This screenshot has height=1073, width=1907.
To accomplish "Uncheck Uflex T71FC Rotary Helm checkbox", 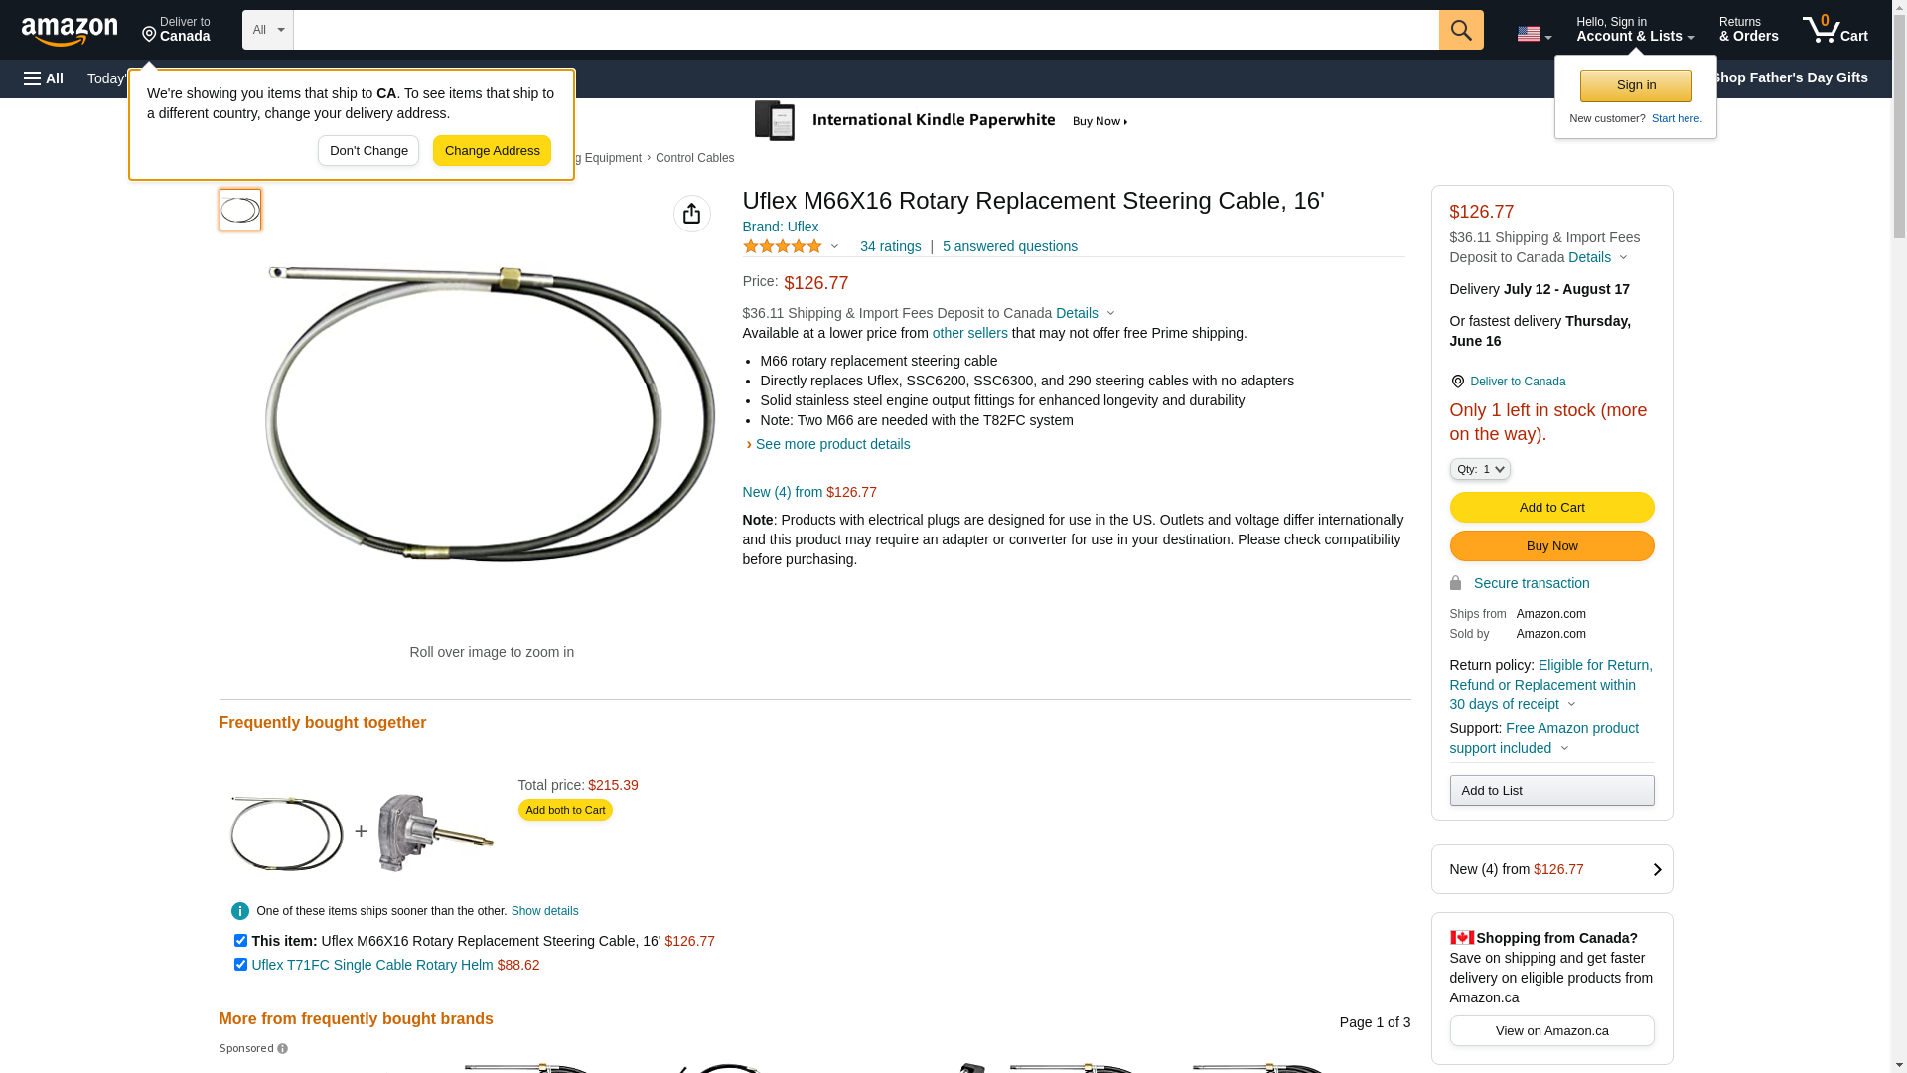I will (240, 964).
